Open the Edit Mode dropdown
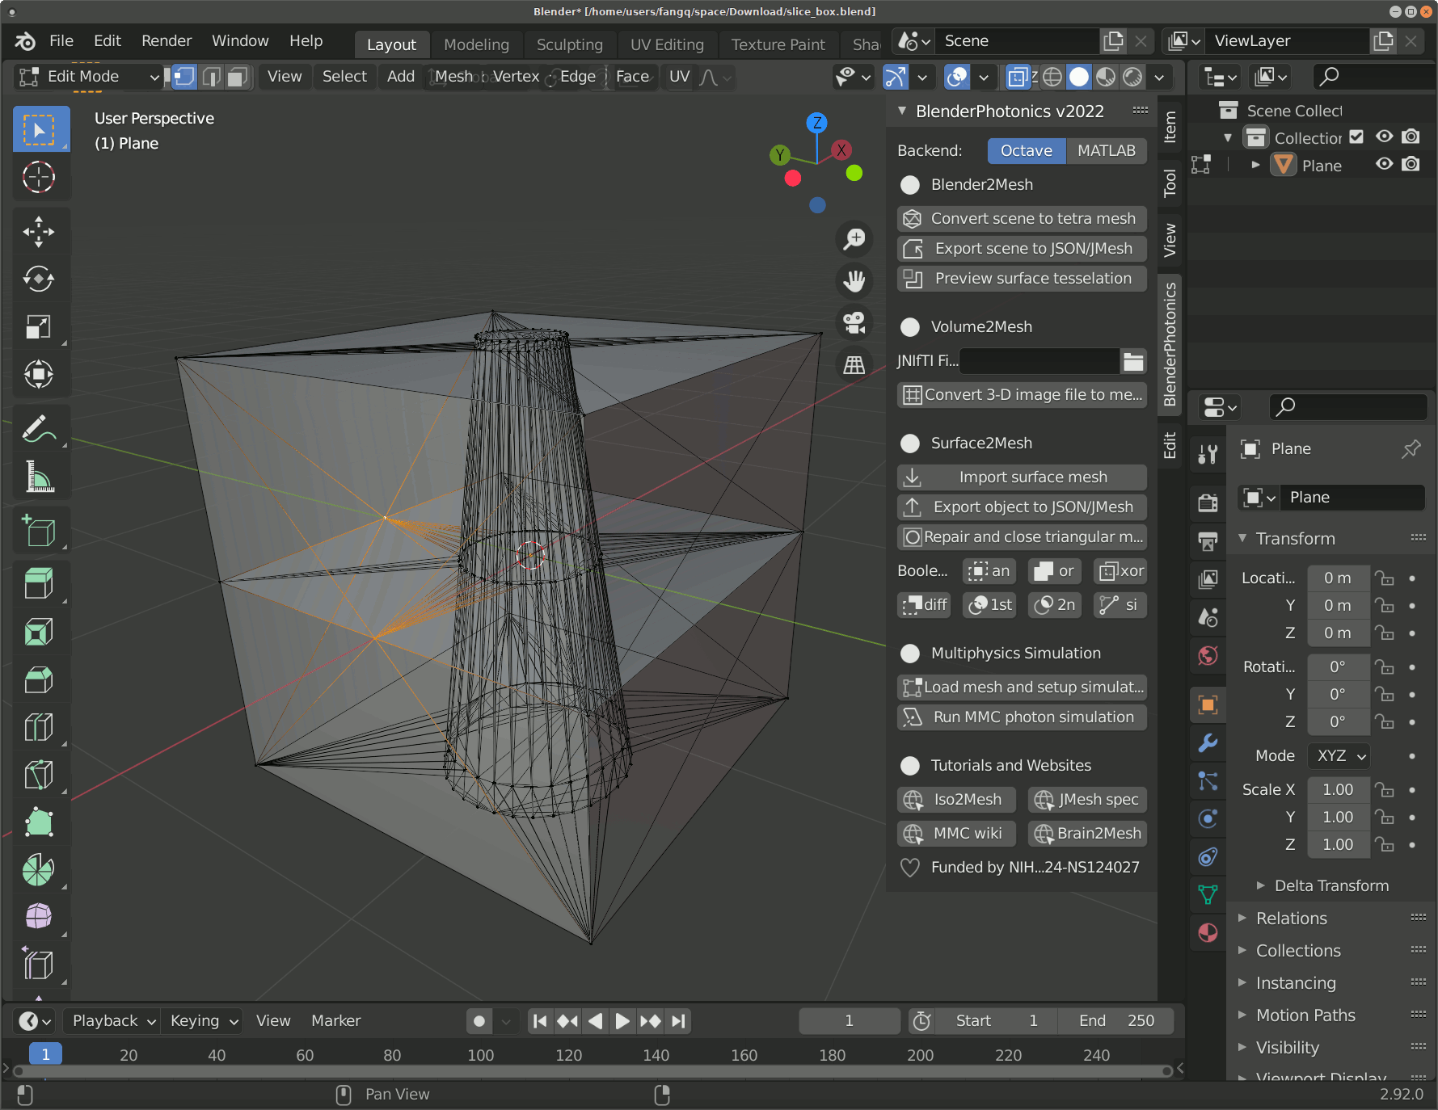 89,77
